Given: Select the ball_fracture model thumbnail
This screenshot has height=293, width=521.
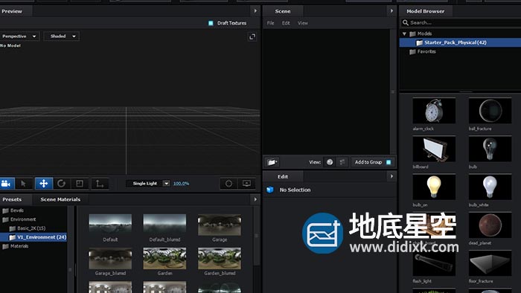Looking at the screenshot, I should 490,111.
